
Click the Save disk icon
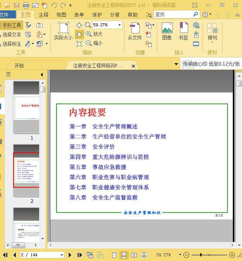coord(17,5)
